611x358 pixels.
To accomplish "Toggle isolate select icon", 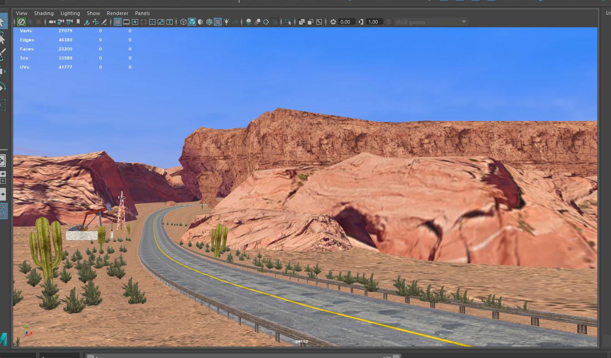I will click(x=288, y=22).
